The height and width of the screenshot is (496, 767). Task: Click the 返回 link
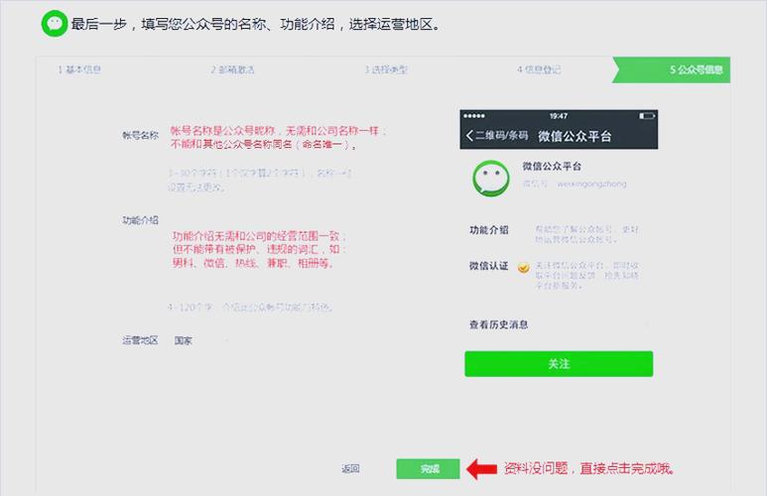pos(350,468)
